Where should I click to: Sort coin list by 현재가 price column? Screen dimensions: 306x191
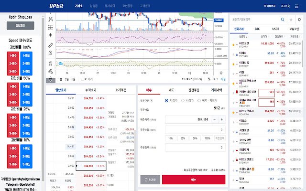tap(264, 36)
